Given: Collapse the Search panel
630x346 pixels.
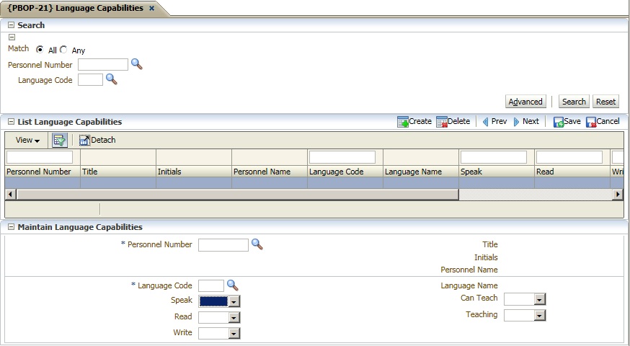Looking at the screenshot, I should click(x=12, y=25).
